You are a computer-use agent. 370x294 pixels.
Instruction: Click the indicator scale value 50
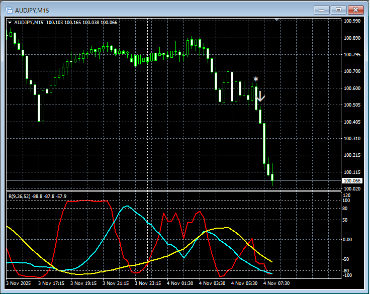pos(345,220)
